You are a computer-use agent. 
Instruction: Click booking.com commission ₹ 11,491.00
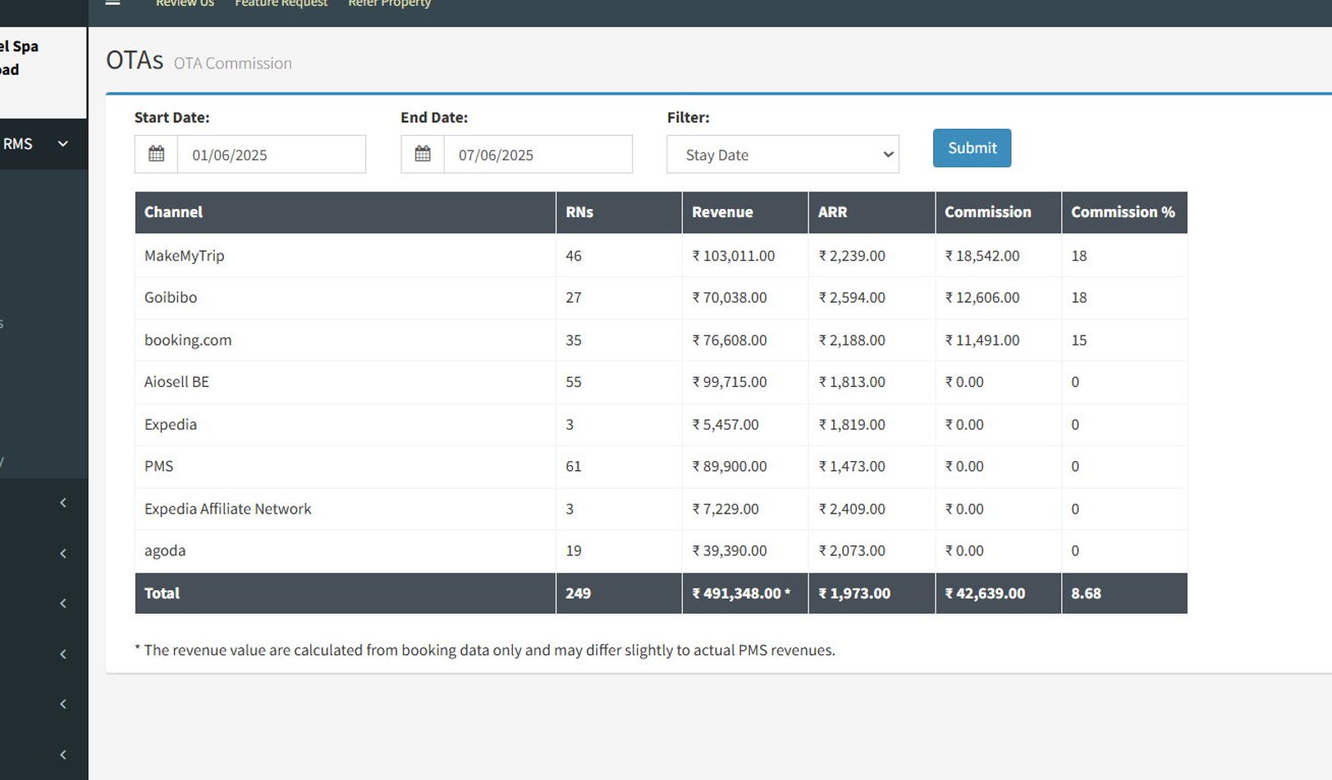pos(982,340)
